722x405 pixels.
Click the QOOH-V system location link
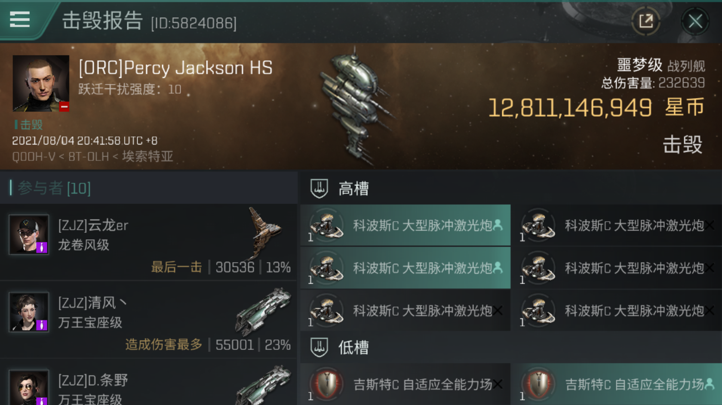point(34,157)
